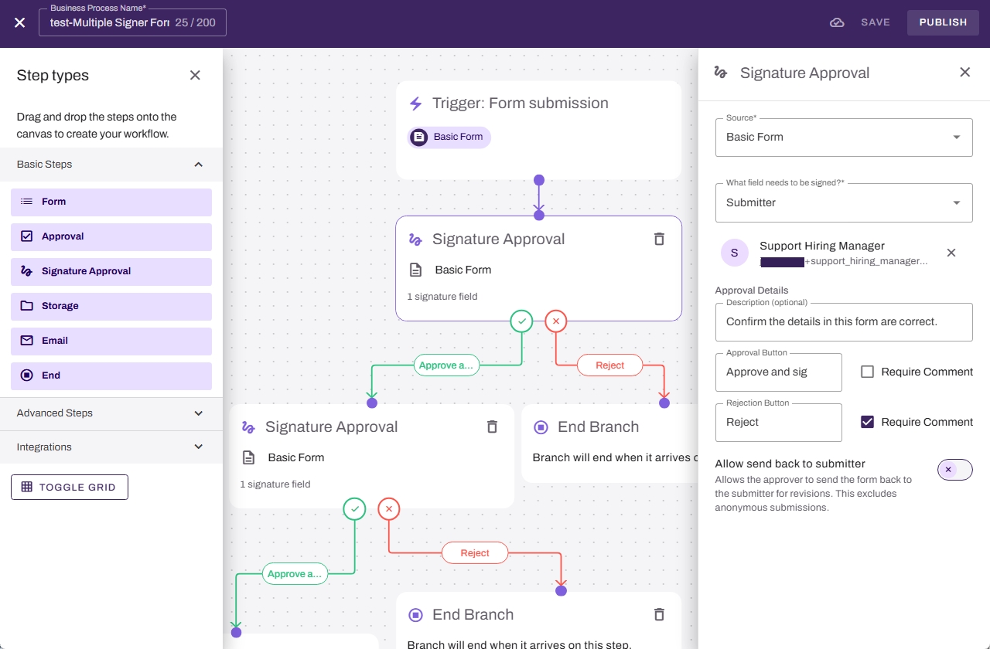The image size is (990, 649).
Task: Click the 'Approve a...' label under the selected Signature Approval
Action: click(447, 365)
